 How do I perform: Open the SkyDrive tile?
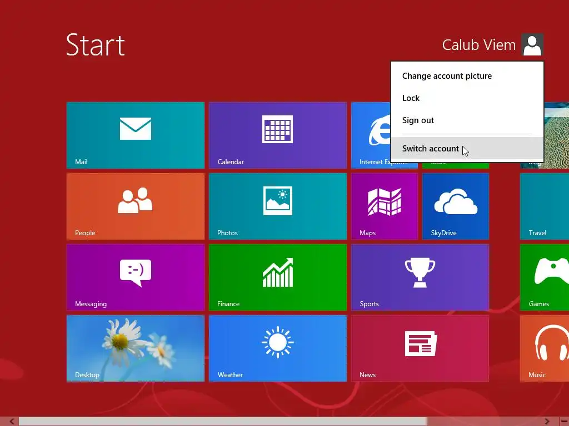click(456, 206)
